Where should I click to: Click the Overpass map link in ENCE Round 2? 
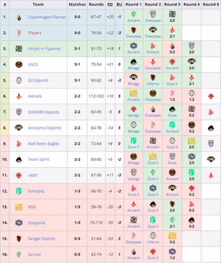point(153,68)
